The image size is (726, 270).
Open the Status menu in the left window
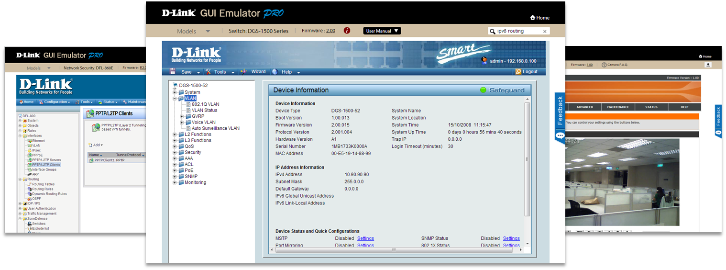click(108, 102)
